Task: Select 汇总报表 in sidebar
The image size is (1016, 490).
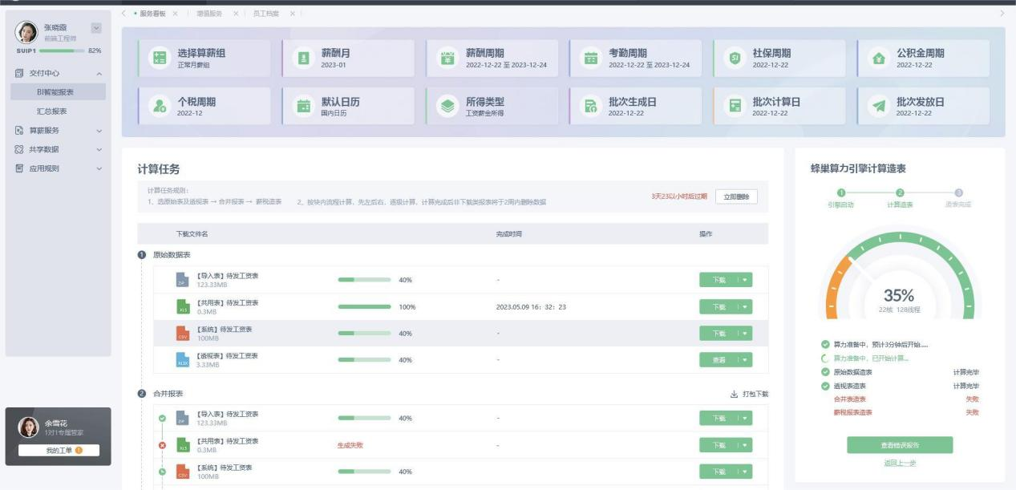Action: click(52, 111)
